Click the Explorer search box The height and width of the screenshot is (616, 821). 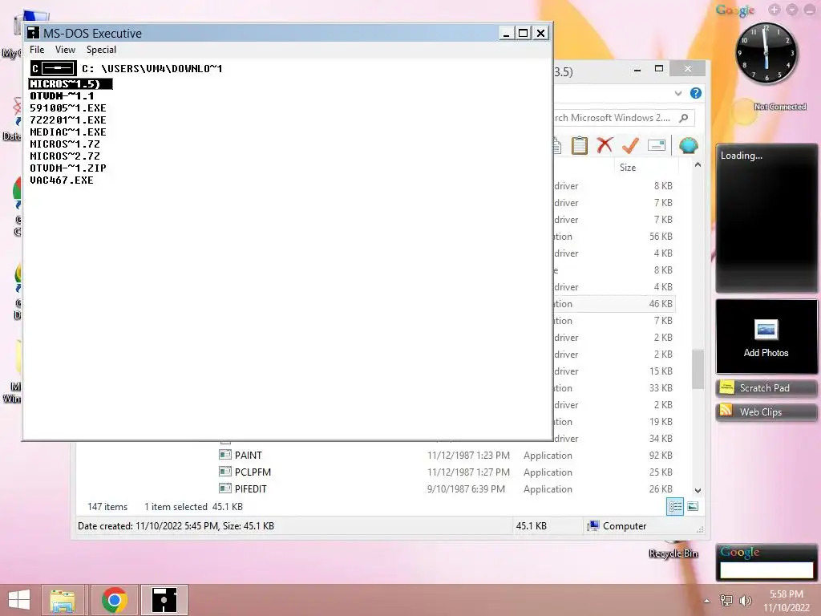[623, 118]
